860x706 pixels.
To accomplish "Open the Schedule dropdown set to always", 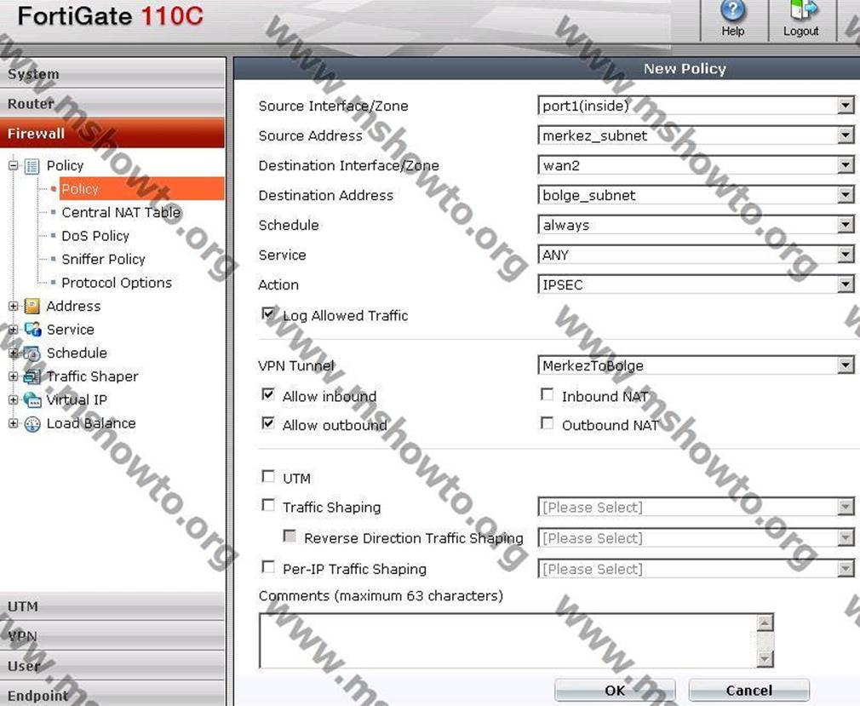I will (x=696, y=225).
